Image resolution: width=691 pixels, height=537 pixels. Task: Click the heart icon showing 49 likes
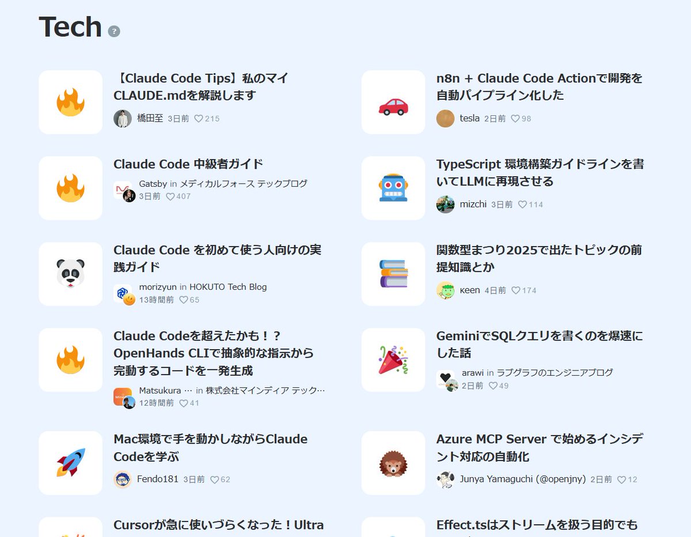pyautogui.click(x=493, y=385)
